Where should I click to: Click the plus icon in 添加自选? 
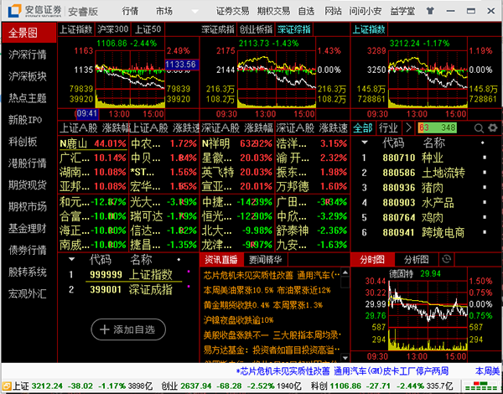pos(104,329)
